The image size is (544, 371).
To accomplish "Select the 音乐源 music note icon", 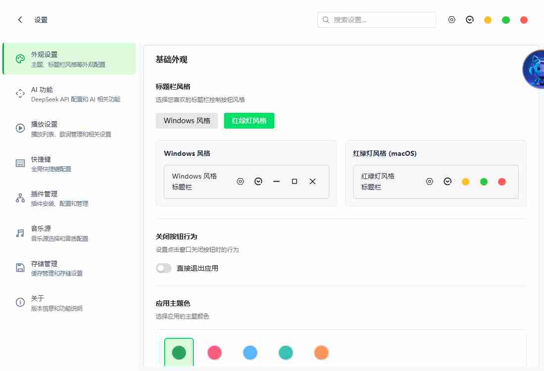I will tap(20, 232).
